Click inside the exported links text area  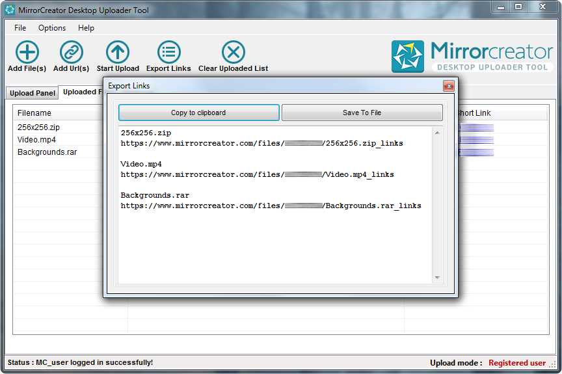click(x=275, y=205)
